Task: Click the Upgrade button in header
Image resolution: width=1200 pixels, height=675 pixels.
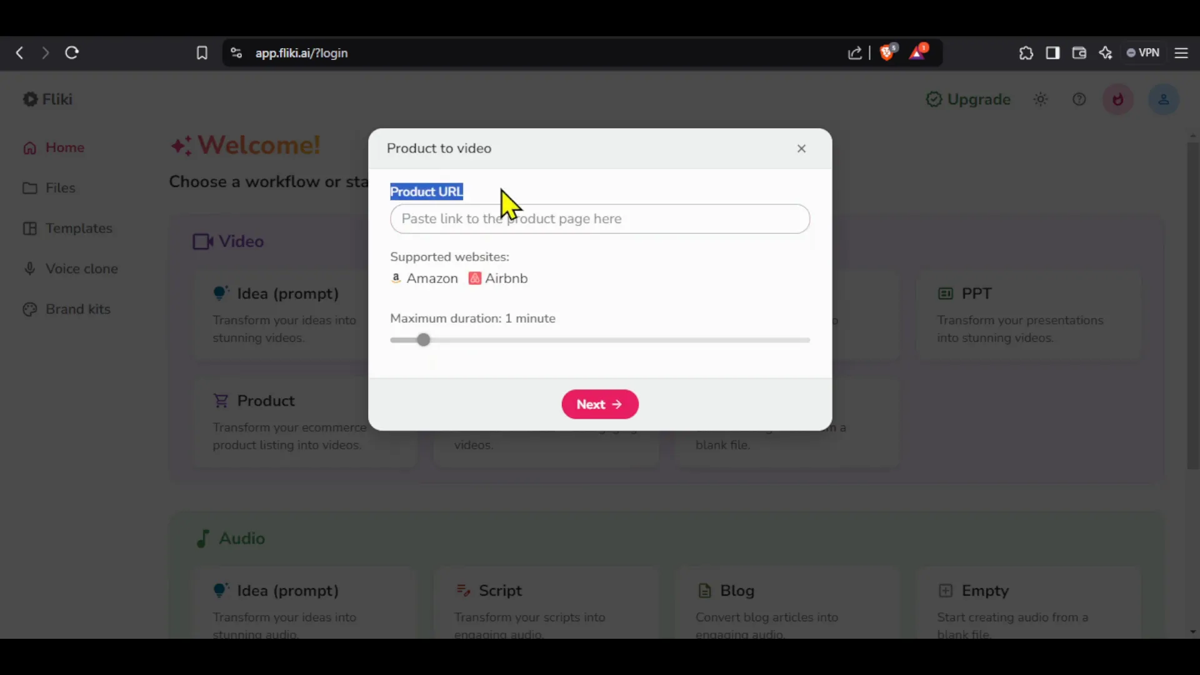Action: coord(969,99)
